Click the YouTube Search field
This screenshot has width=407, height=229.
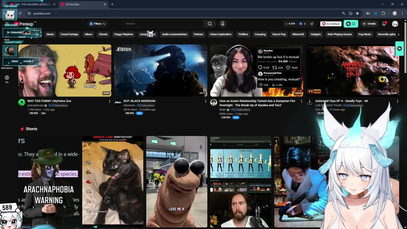(163, 24)
